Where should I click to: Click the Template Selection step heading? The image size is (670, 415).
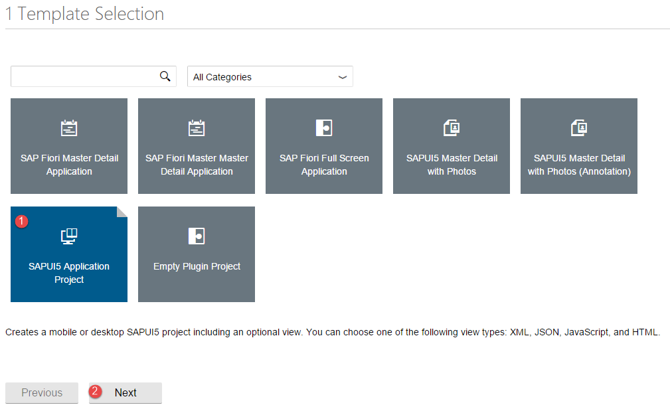click(84, 14)
